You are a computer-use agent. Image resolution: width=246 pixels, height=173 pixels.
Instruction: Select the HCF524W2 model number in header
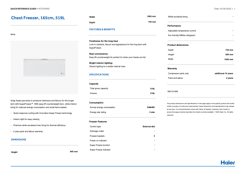pos(44,9)
